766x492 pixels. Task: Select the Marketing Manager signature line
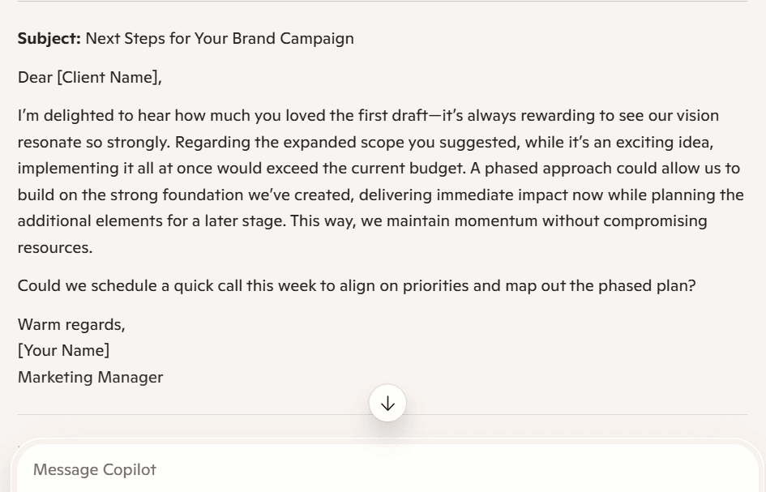(x=90, y=377)
